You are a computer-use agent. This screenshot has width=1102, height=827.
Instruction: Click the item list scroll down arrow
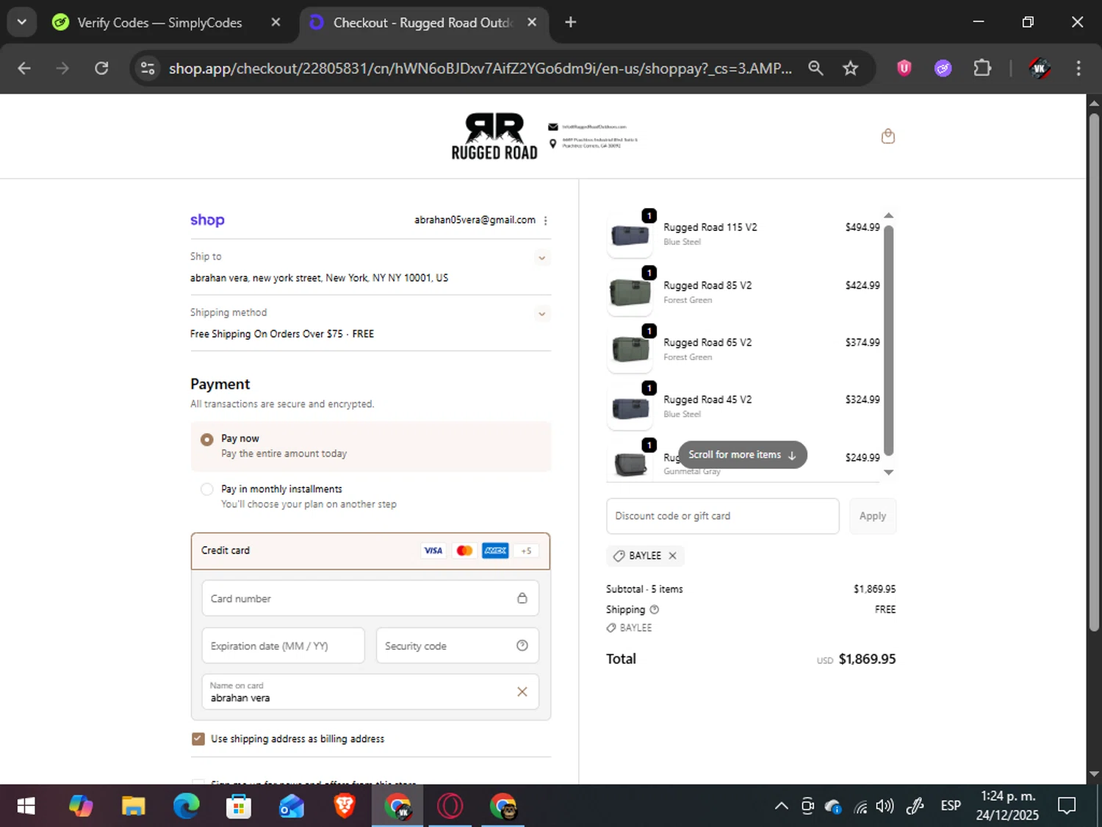pos(888,472)
